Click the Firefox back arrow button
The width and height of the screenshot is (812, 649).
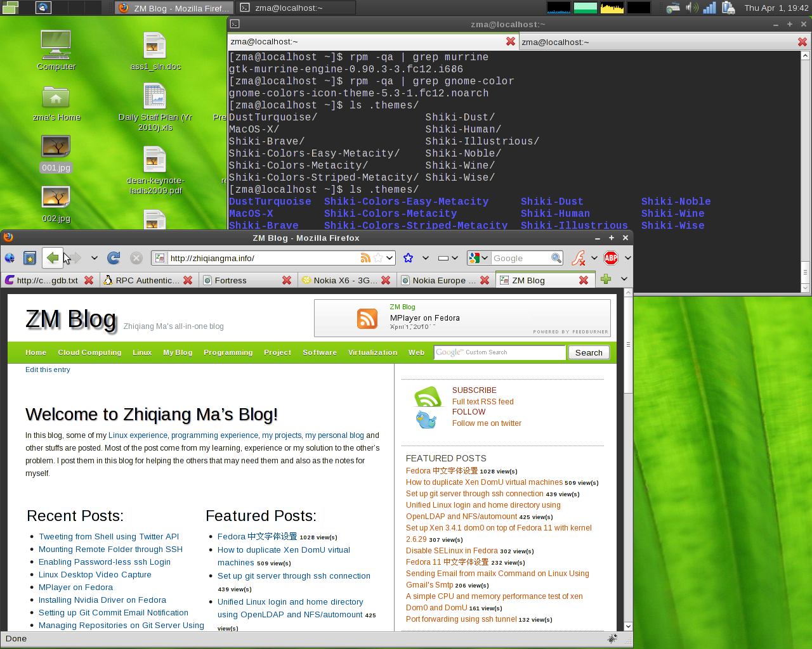point(53,258)
